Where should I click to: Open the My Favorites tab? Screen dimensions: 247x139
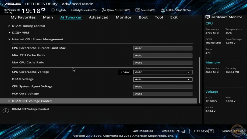[23, 17]
